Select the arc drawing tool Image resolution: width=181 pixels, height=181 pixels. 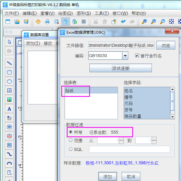click(9, 163)
